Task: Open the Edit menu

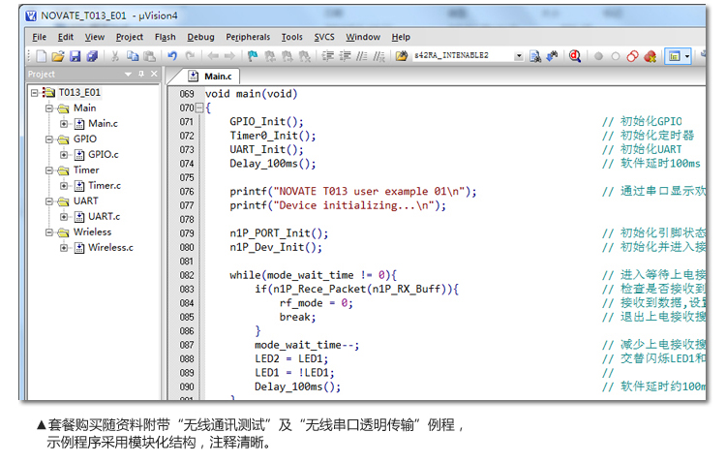Action: point(65,37)
